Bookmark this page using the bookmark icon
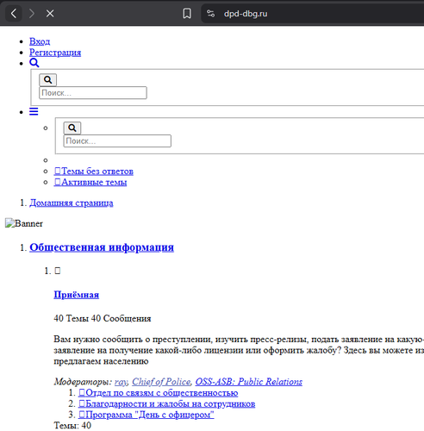This screenshot has height=431, width=424. (x=187, y=14)
